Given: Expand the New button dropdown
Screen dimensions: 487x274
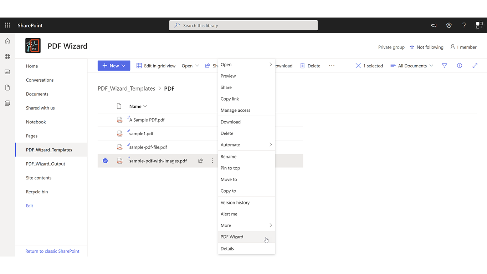Looking at the screenshot, I should pos(123,66).
